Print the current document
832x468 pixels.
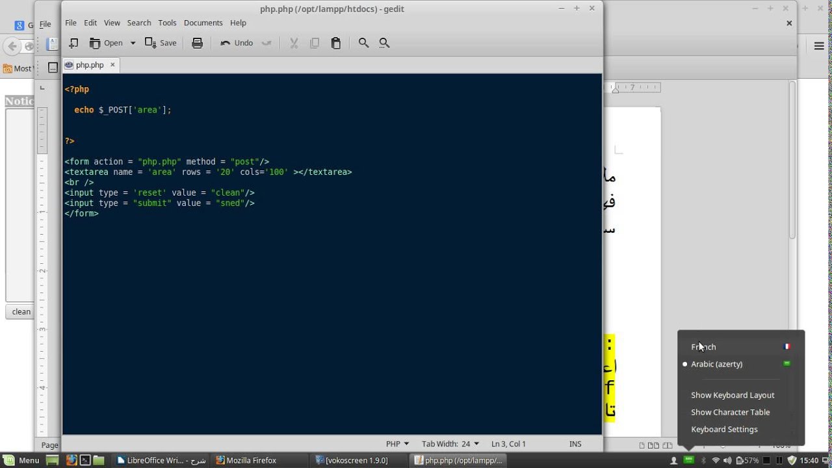tap(198, 43)
